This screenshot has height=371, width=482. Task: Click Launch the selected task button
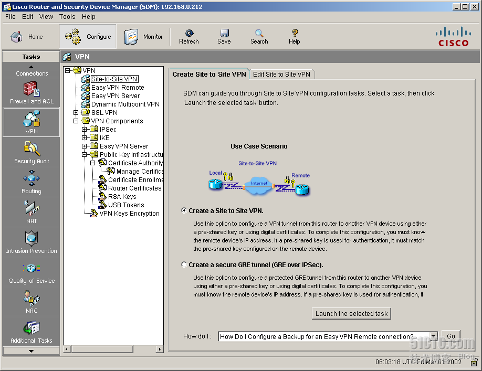point(351,314)
